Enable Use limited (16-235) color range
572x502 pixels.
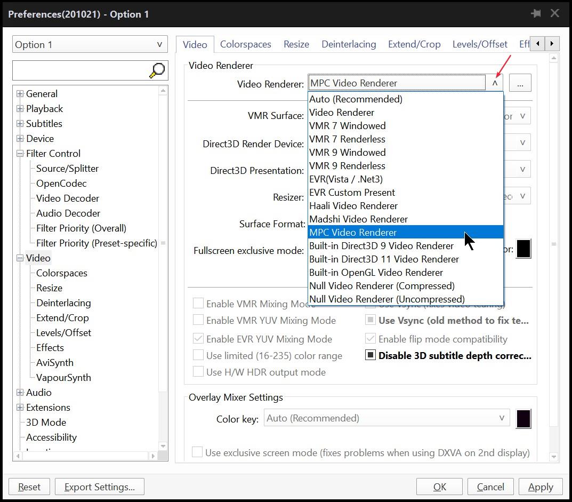coord(198,355)
